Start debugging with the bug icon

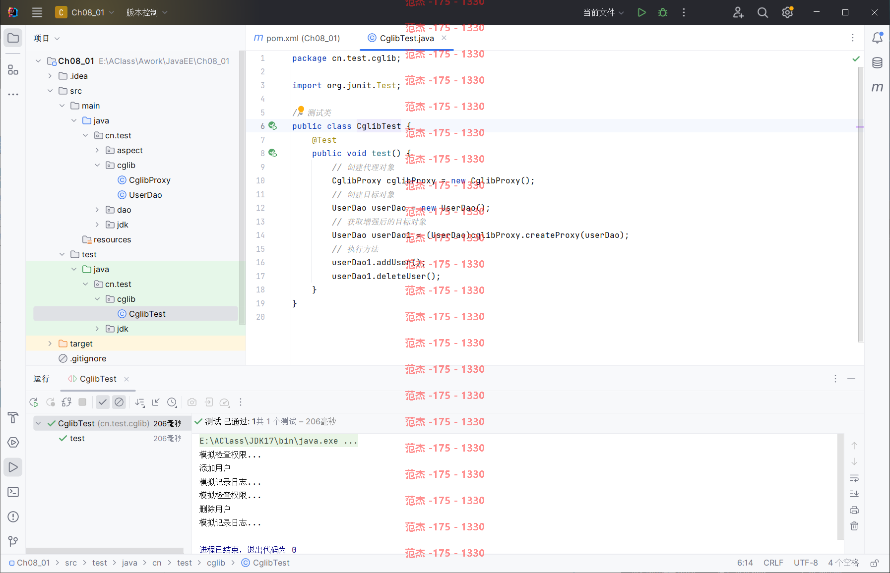(x=663, y=12)
